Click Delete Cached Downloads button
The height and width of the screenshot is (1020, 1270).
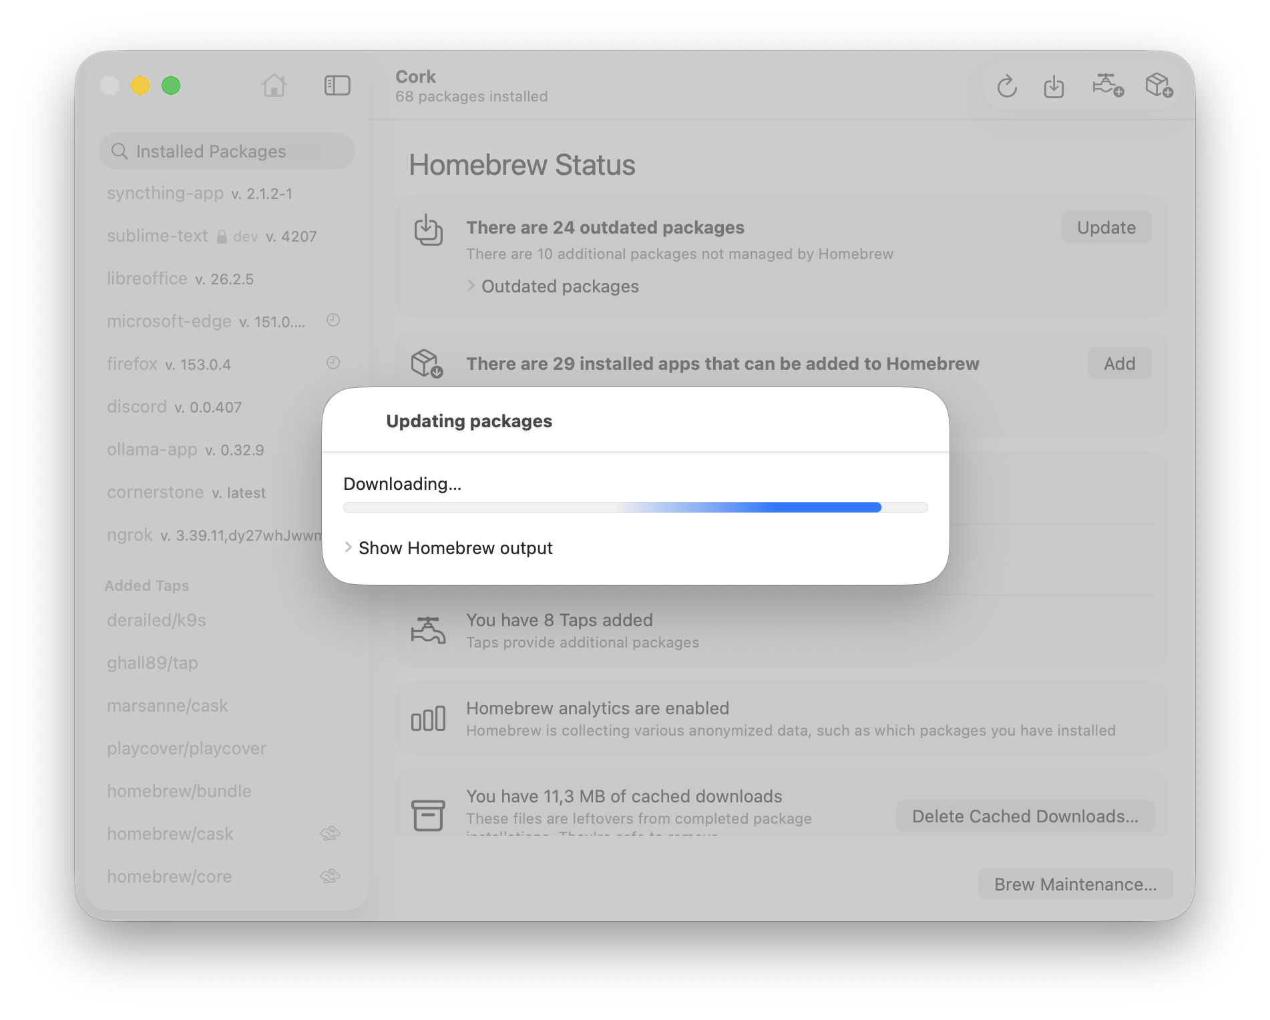point(1025,816)
